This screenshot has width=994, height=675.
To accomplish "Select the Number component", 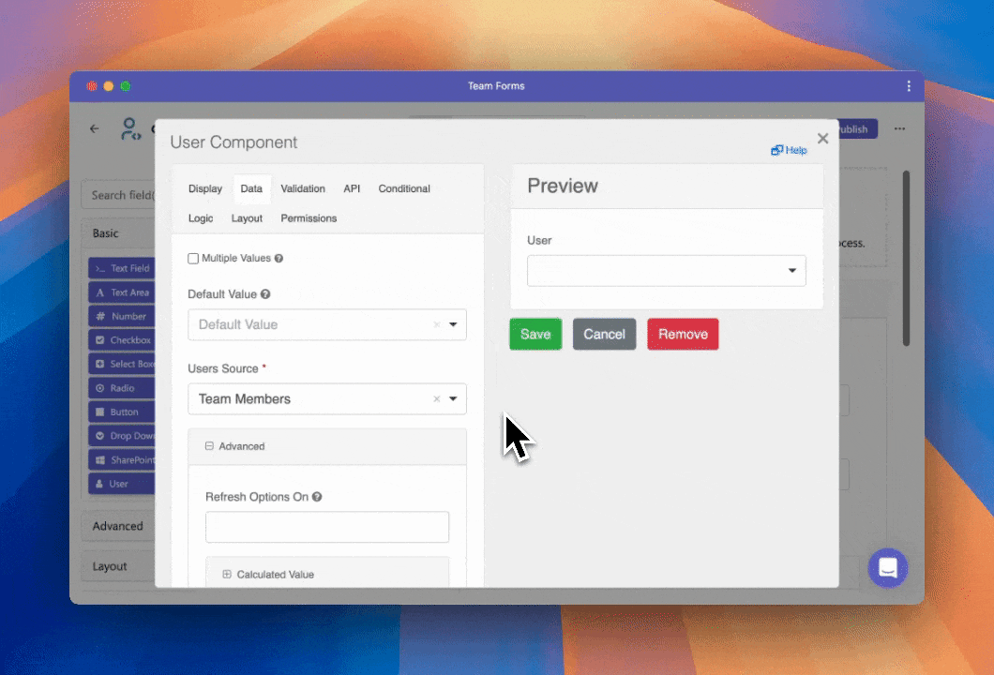I will click(122, 316).
